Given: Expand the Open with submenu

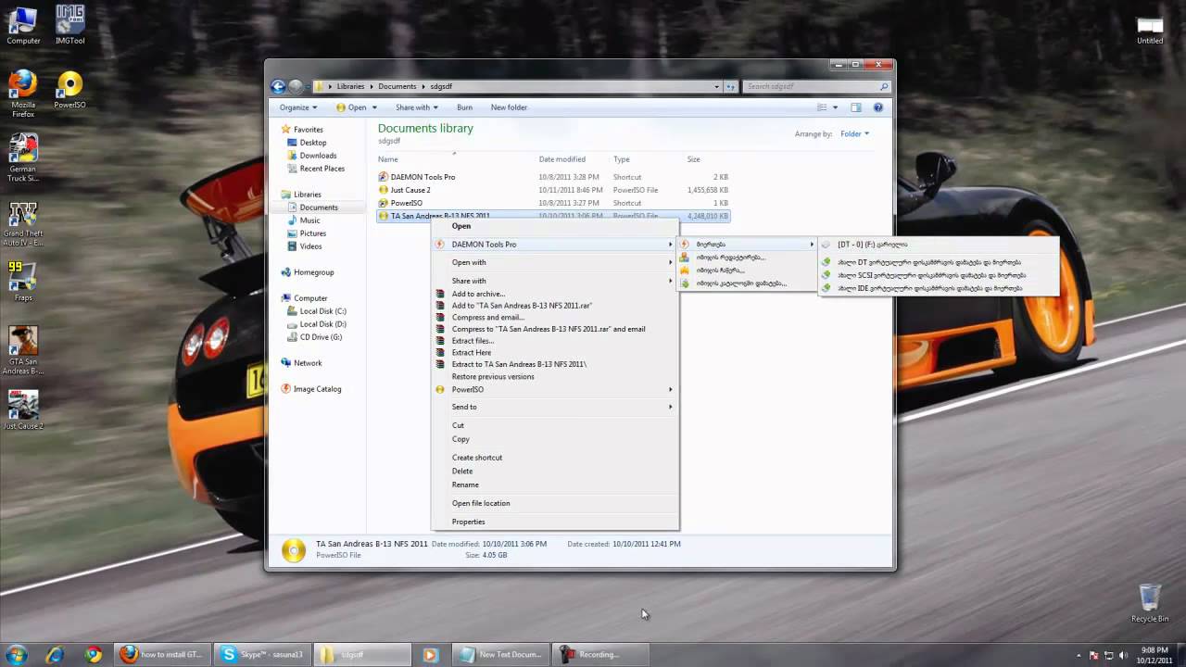Looking at the screenshot, I should point(554,262).
